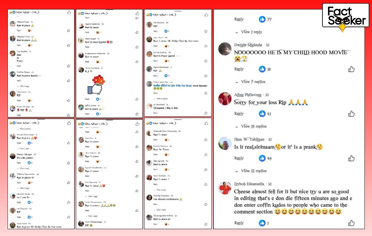The width and height of the screenshot is (372, 236).
Task: Like Dwight Segundo's comment with thumbs-up outline
Action: coord(351,69)
